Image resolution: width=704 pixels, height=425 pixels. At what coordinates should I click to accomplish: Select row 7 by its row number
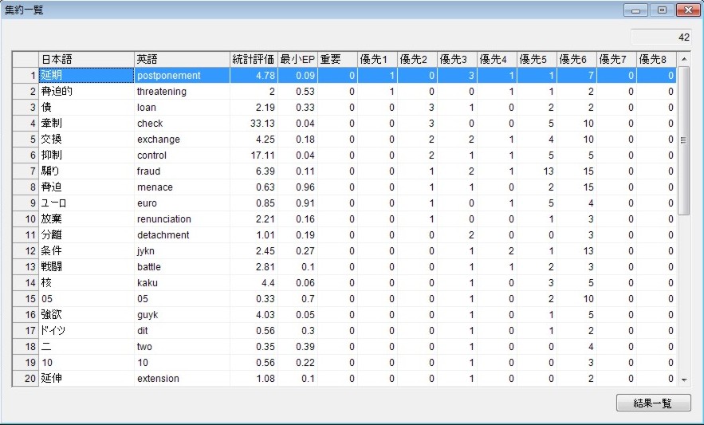click(x=26, y=171)
